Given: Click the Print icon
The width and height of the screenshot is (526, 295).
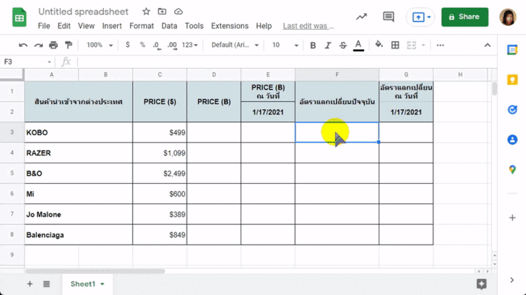Looking at the screenshot, I should tap(53, 45).
